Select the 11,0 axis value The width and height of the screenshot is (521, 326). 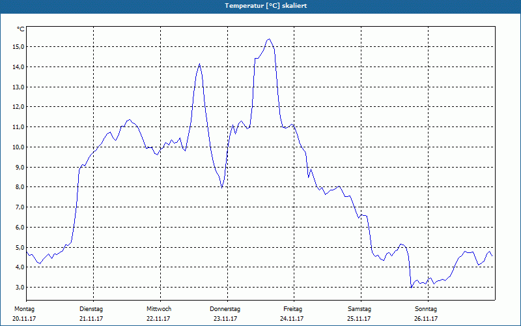coord(18,127)
